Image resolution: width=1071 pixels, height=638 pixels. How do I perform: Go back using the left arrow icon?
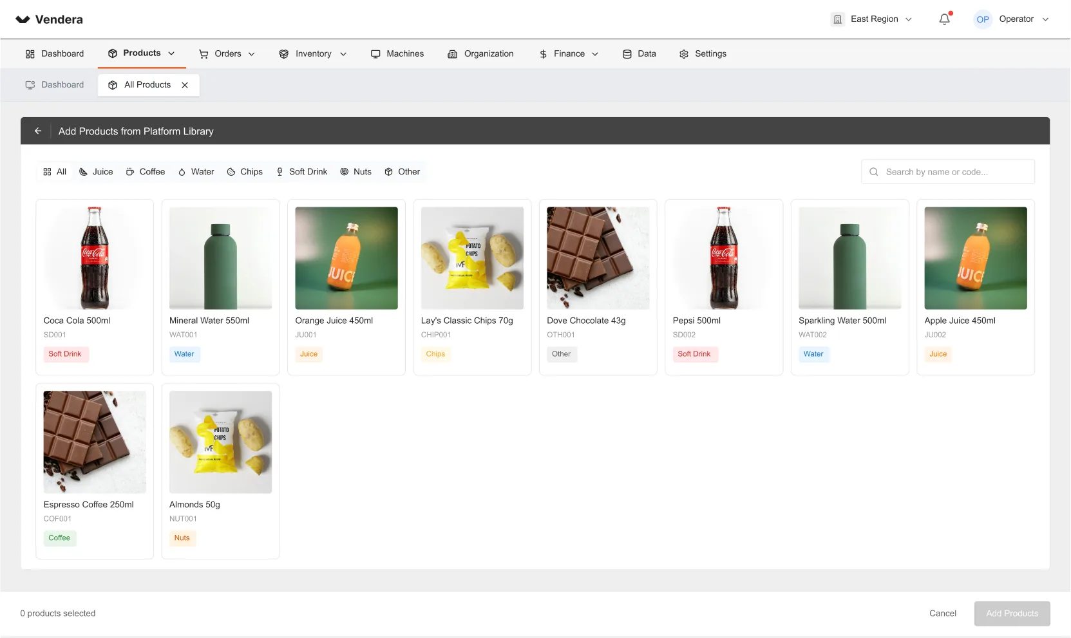click(38, 131)
